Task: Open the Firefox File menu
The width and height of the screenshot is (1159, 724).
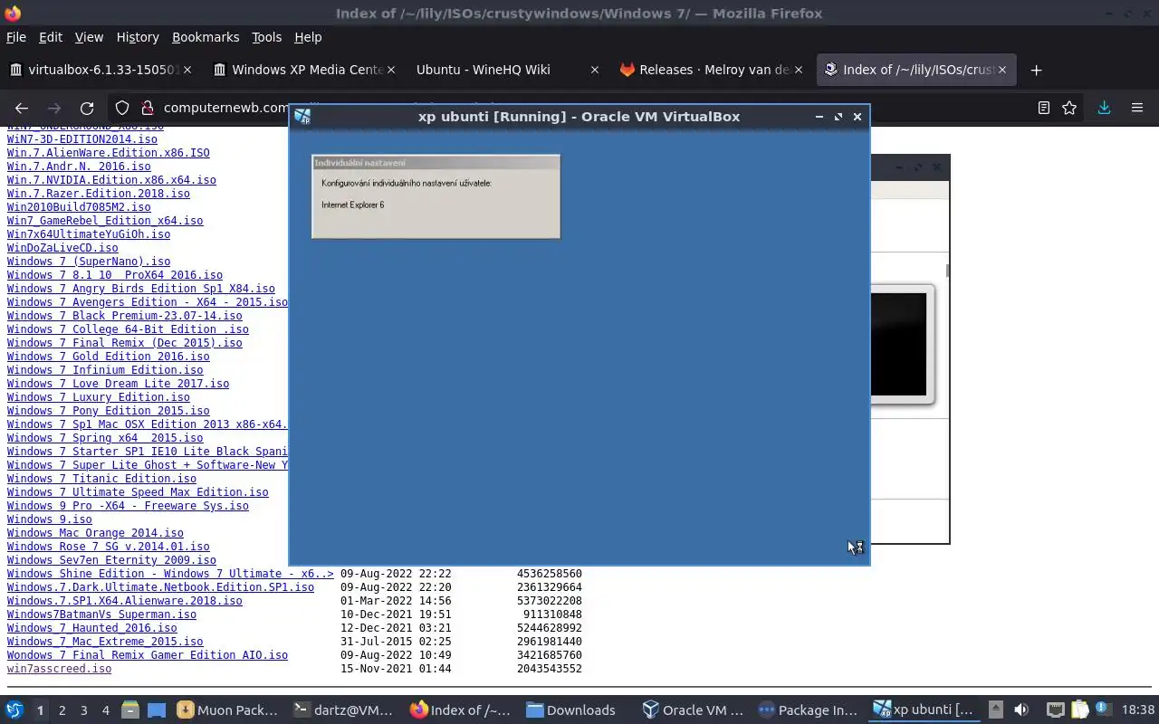Action: click(16, 37)
